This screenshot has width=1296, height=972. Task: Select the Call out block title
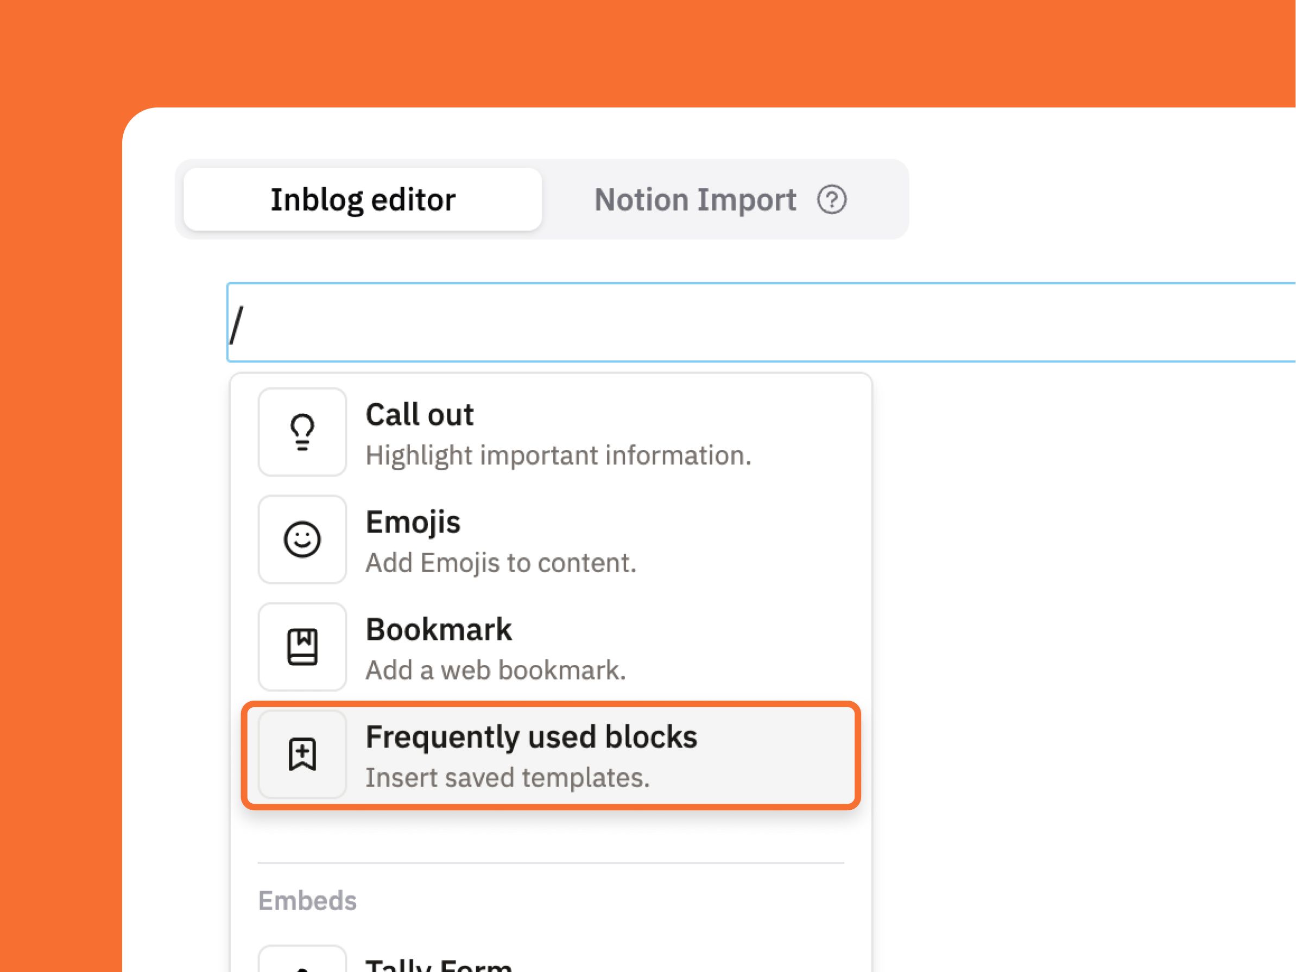click(420, 415)
